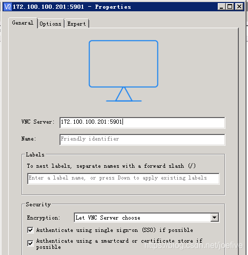Focus the Name friendly identifier field
Image resolution: width=248 pixels, height=255 pixels.
[x=142, y=140]
